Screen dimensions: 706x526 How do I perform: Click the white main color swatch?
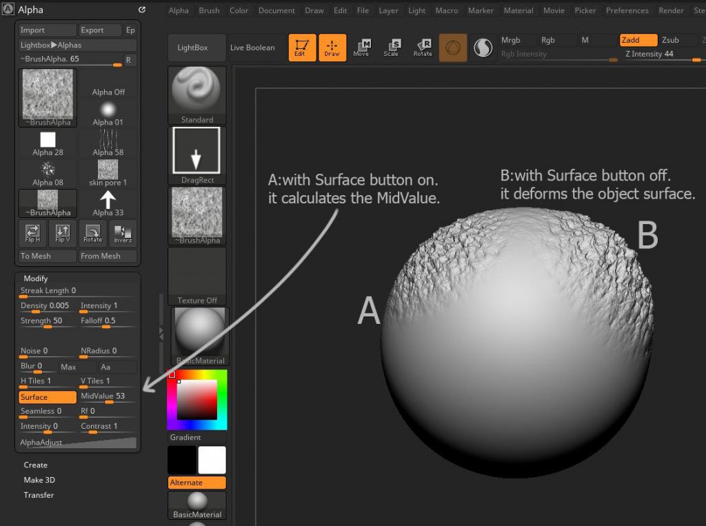point(212,460)
